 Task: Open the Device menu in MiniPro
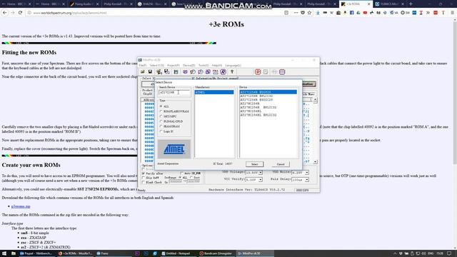189,65
